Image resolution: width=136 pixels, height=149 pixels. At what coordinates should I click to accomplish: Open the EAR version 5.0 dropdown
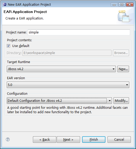[68, 85]
